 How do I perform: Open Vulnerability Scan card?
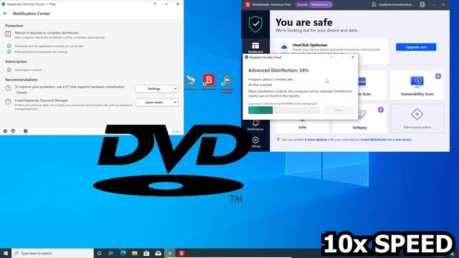coord(417,85)
